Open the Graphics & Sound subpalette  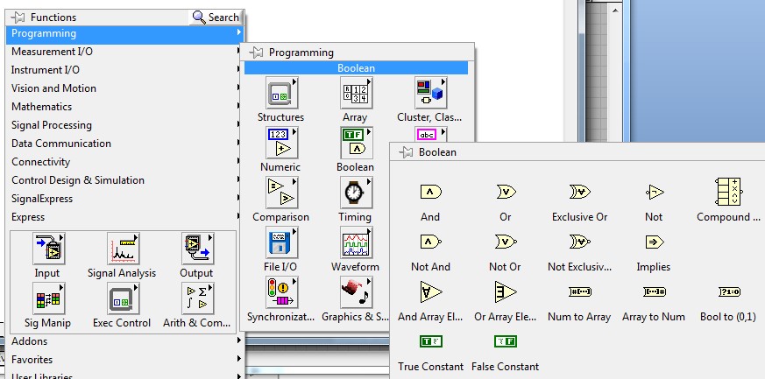click(356, 292)
